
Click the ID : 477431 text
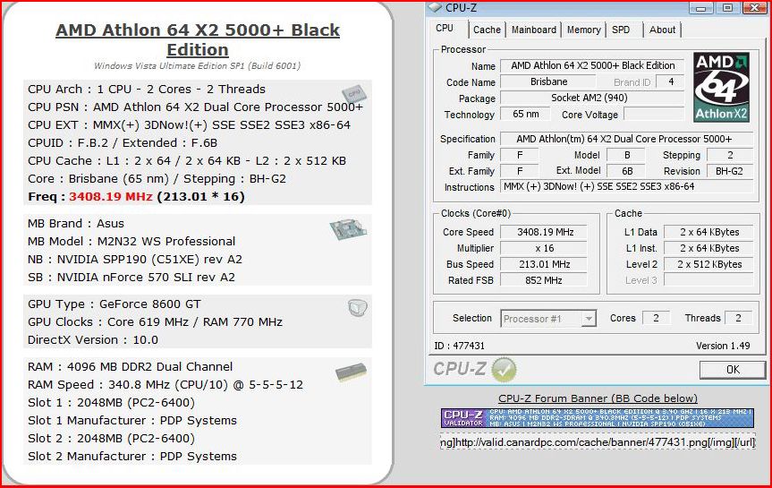[460, 346]
